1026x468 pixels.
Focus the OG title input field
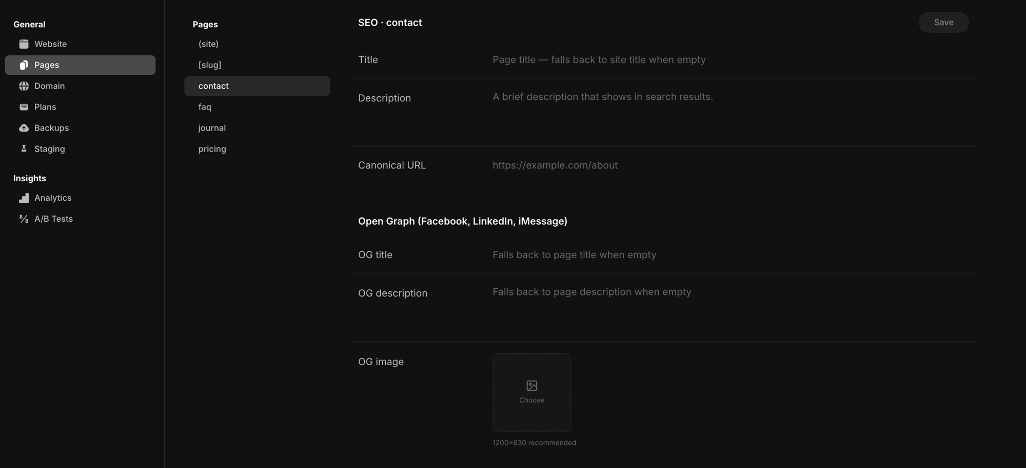731,255
